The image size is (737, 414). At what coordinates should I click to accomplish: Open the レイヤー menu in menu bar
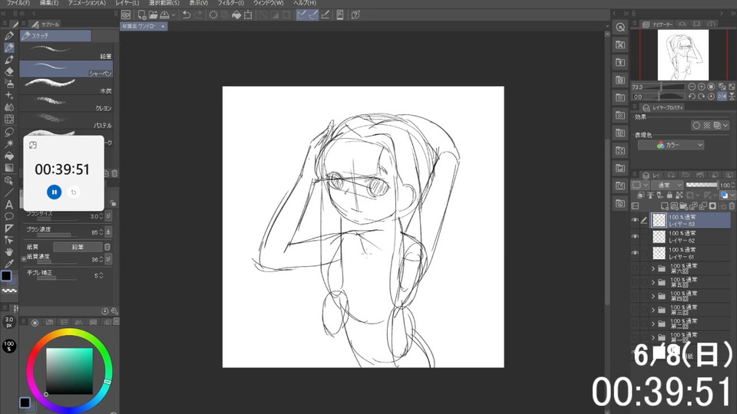click(x=127, y=4)
